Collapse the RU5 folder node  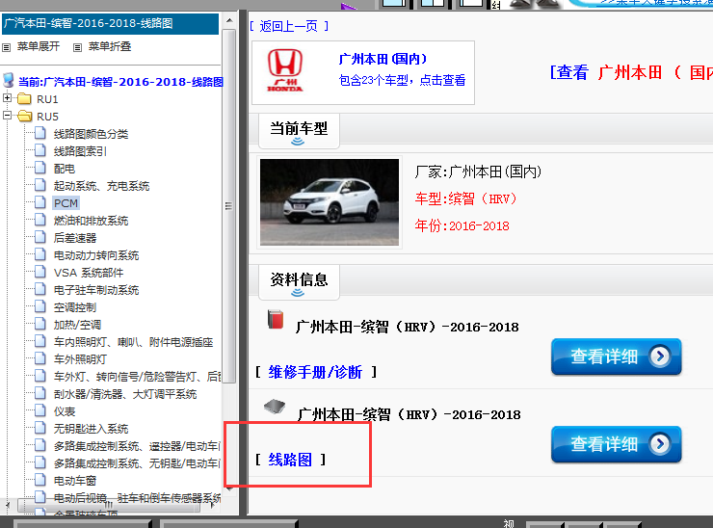(7, 115)
